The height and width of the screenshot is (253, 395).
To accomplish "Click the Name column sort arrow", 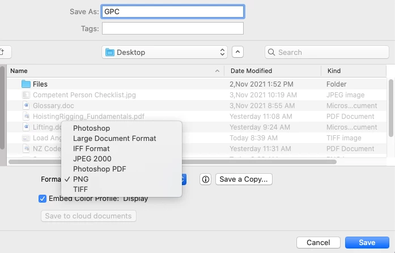I will click(x=217, y=71).
